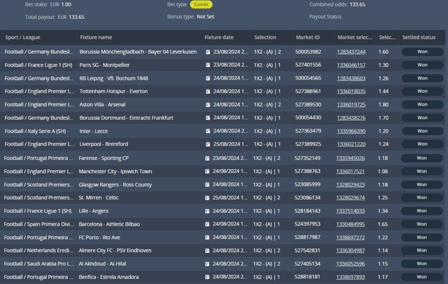Click the calendar icon in the Liverpool - Brentford row
Screen dimensions: 448x284
click(208, 145)
